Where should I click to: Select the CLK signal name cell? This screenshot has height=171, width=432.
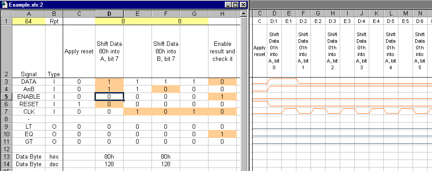[x=29, y=112]
